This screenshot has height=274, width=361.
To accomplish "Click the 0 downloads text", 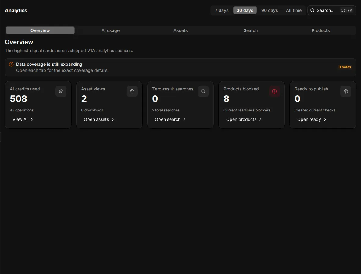I will tap(92, 110).
